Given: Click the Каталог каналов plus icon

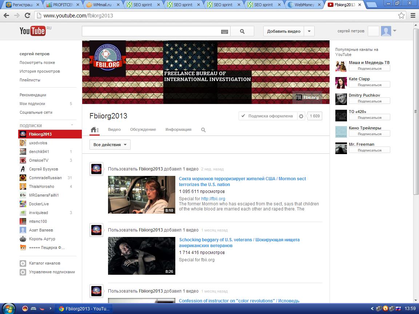Looking at the screenshot, I should (x=23, y=263).
